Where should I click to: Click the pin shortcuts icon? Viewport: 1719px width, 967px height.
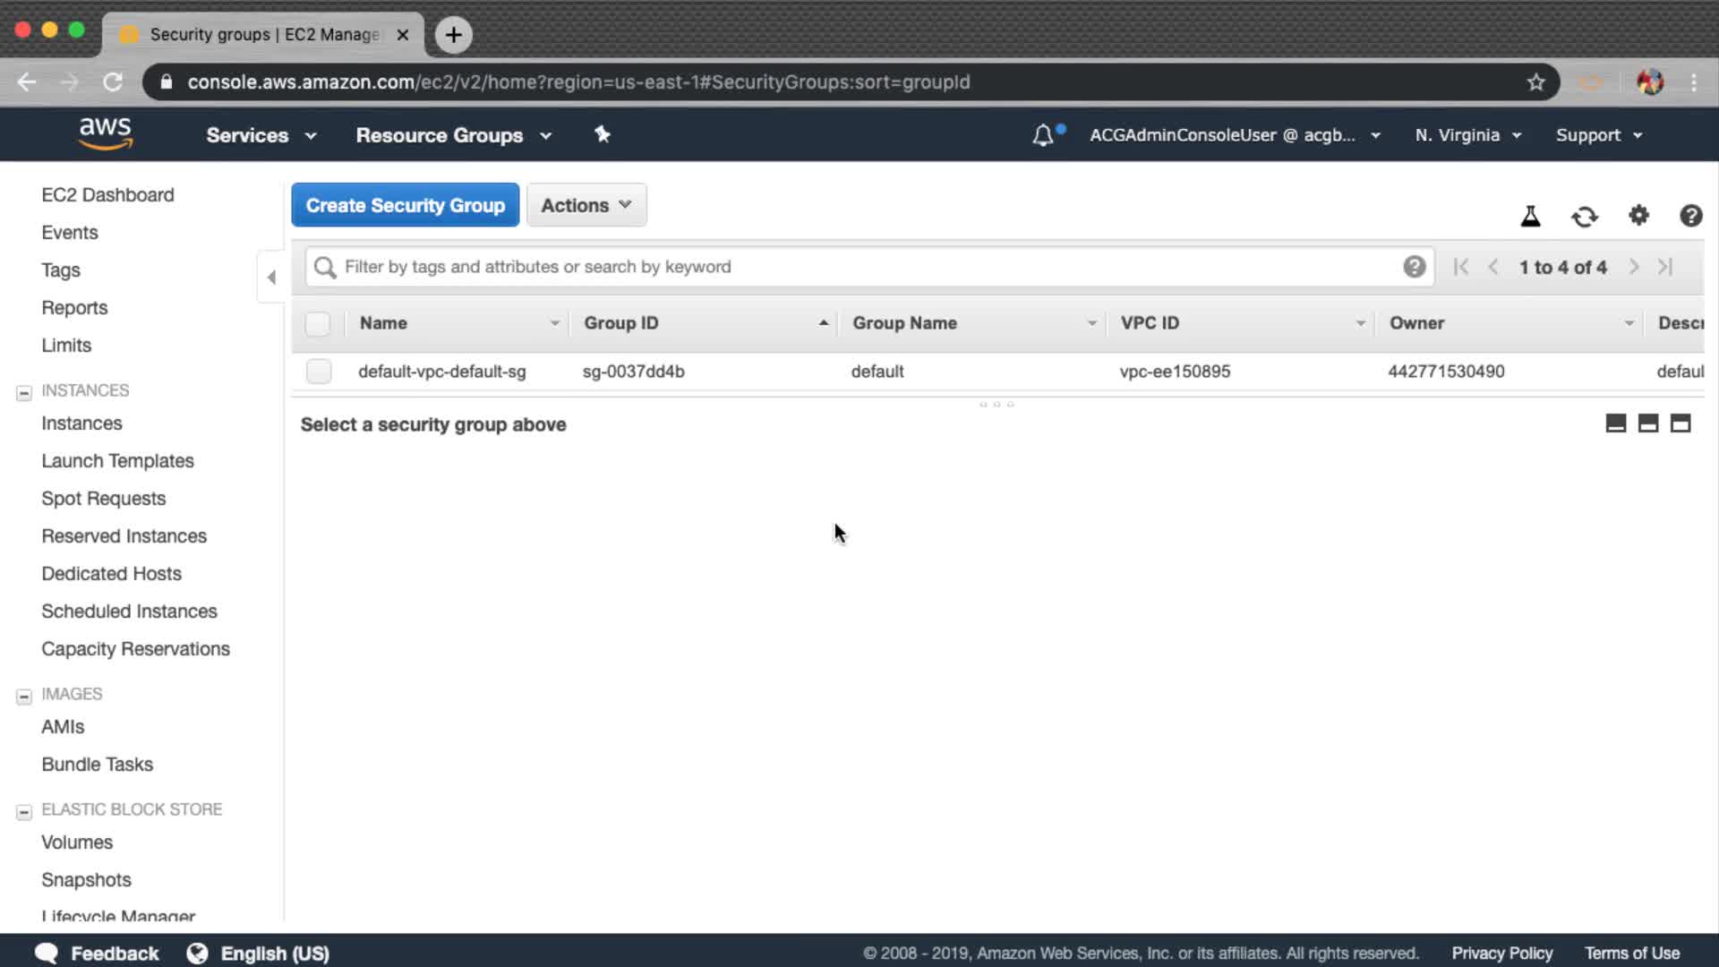click(603, 134)
